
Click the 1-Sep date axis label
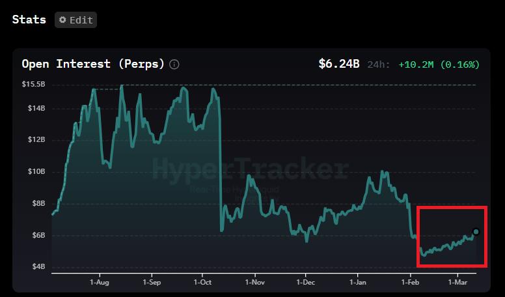151,283
